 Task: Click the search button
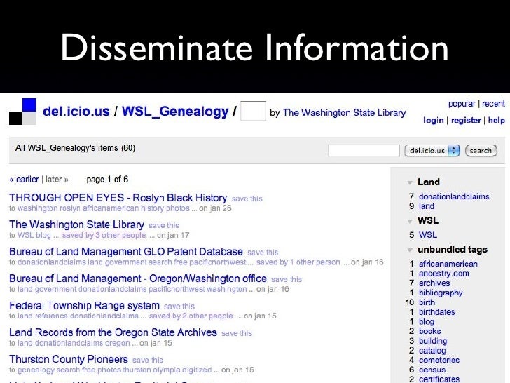[x=481, y=150]
